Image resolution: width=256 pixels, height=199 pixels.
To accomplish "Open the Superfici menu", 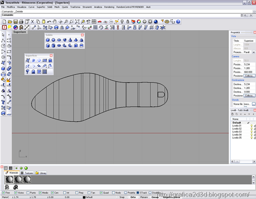I will pos(41,7).
